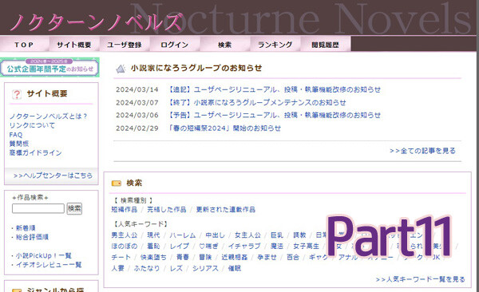Open the 新着順 link

pyautogui.click(x=26, y=228)
